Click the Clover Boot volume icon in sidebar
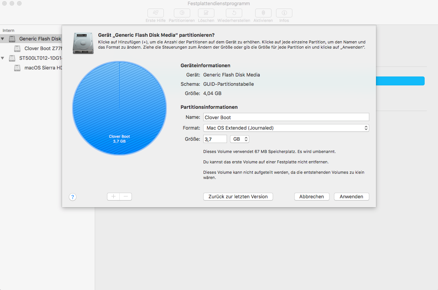438x290 pixels. point(17,49)
